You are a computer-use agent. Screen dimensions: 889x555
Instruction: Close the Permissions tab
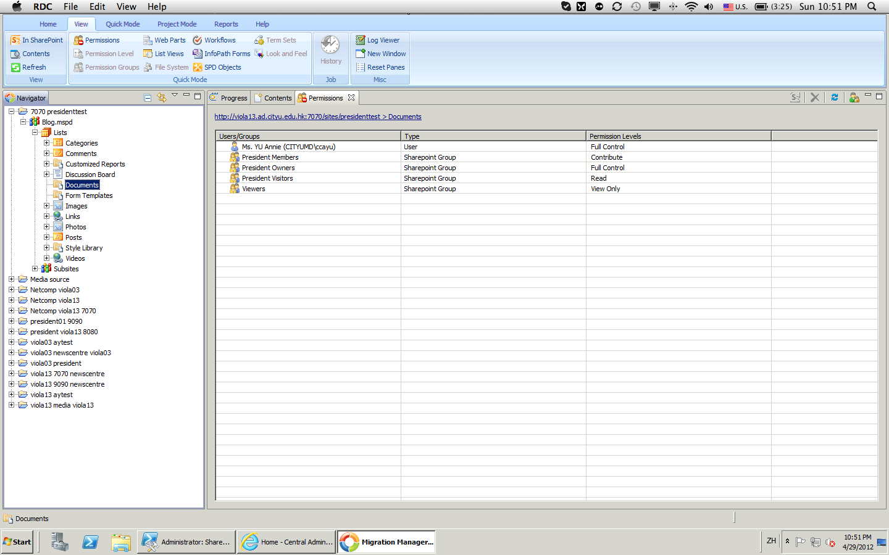coord(351,97)
